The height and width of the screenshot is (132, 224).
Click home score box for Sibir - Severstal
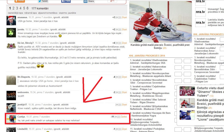[178, 81]
